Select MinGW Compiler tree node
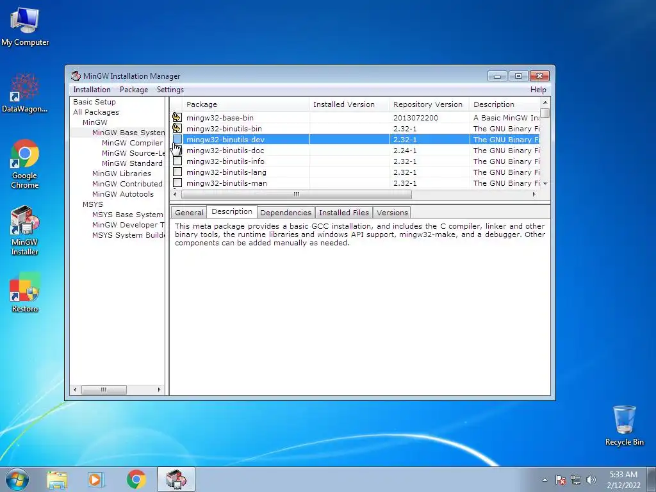 [x=132, y=143]
